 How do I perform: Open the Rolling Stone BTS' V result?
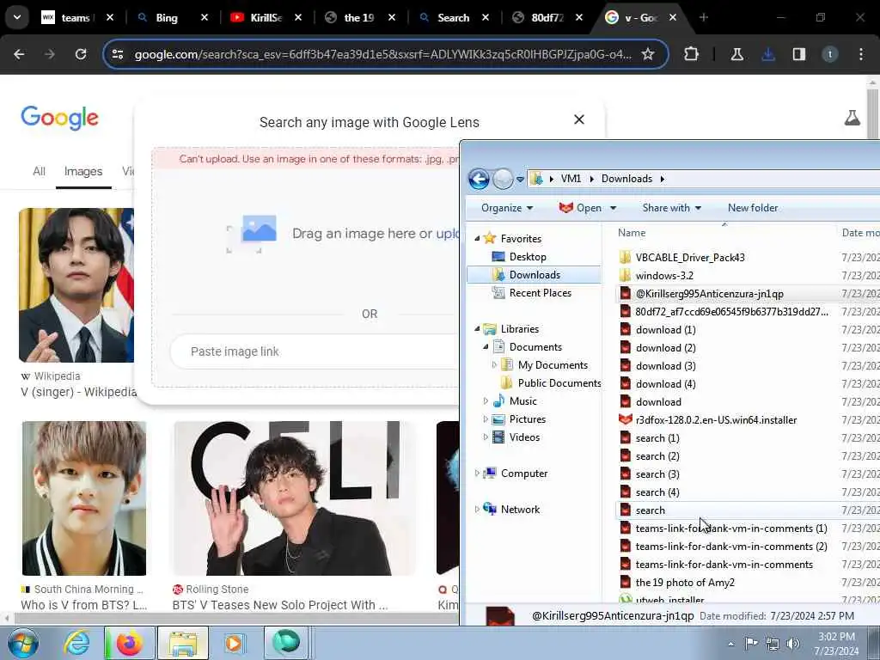(x=280, y=605)
